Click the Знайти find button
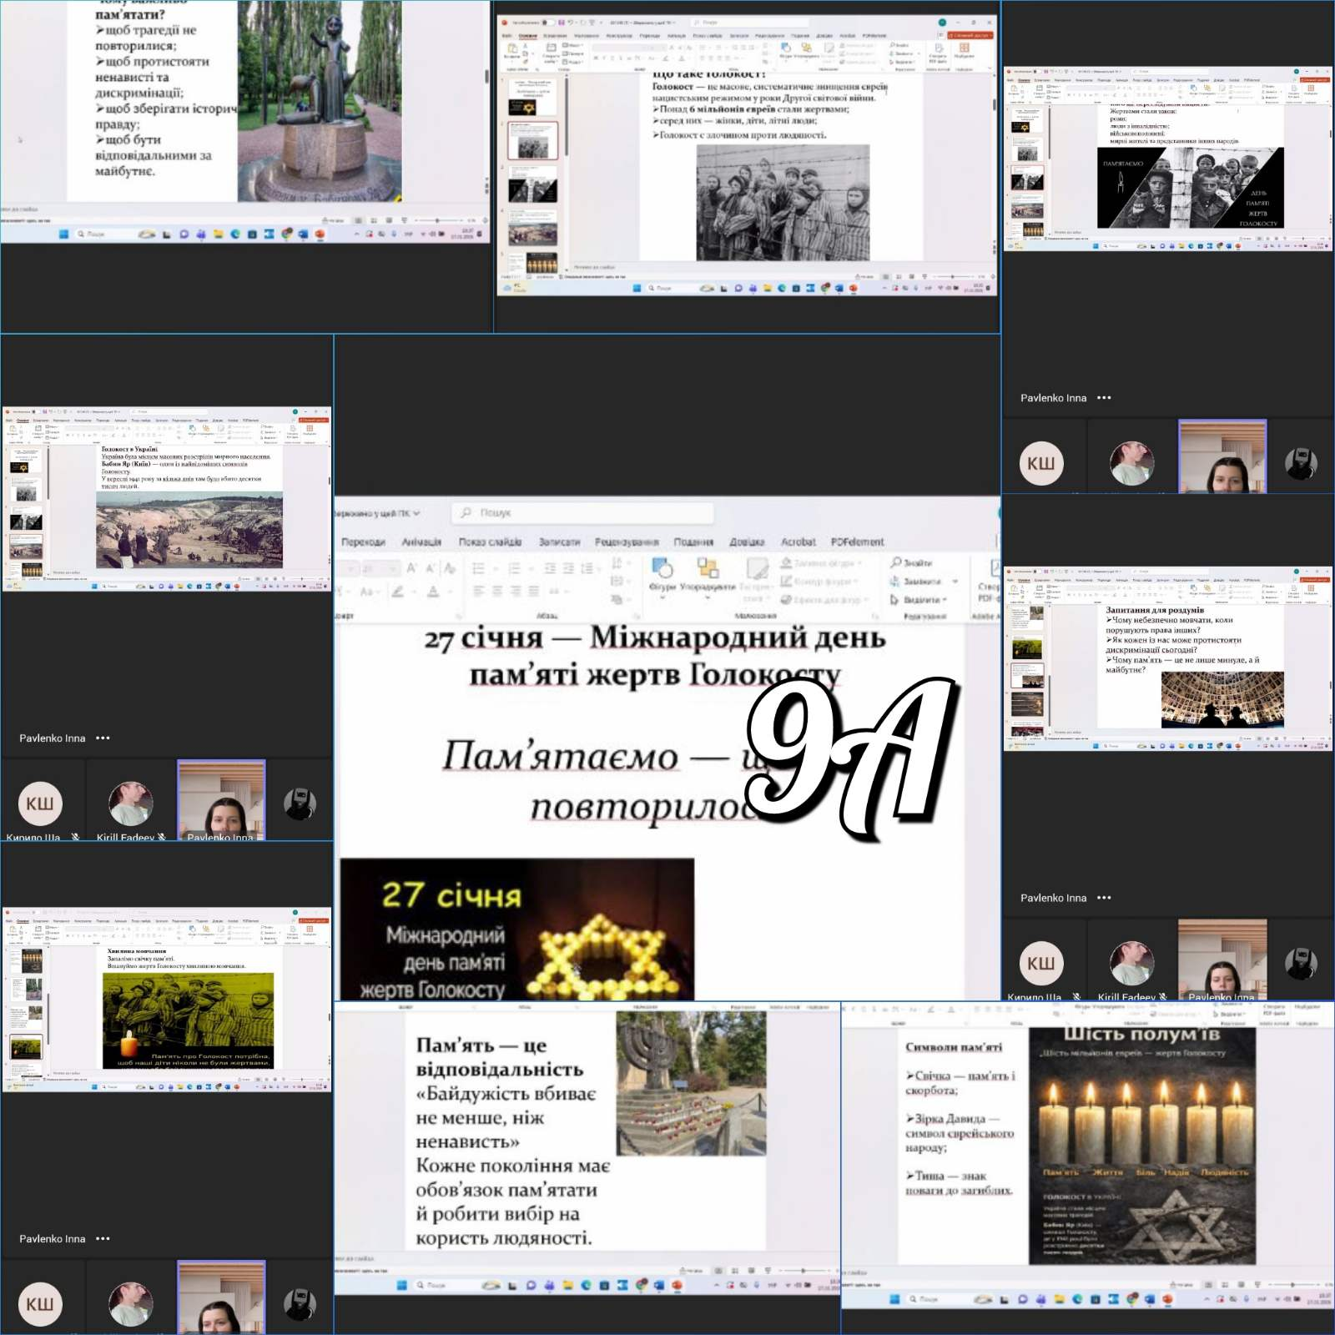1335x1335 pixels. tap(911, 562)
